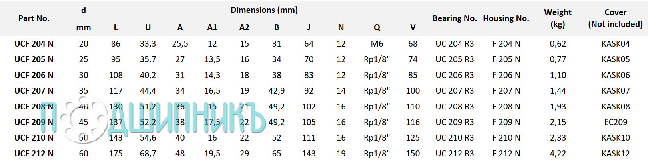Viewport: 648px width, 166px height.
Task: Click the Bearing No. column header
Action: (x=455, y=18)
